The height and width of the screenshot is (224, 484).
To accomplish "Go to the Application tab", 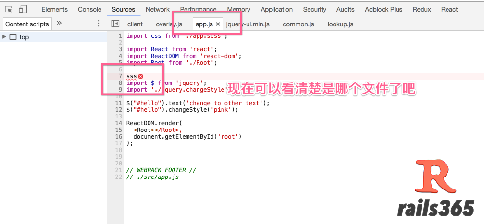I will (x=277, y=9).
